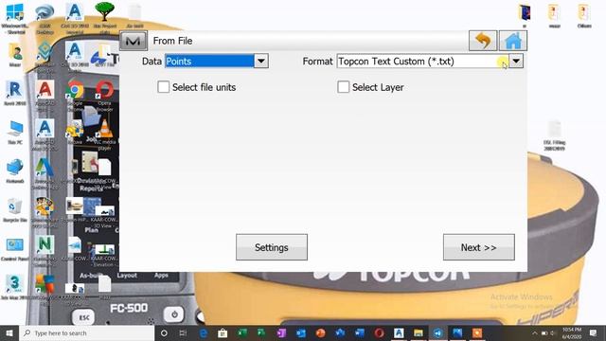
Task: Go to home with the house icon
Action: pyautogui.click(x=513, y=41)
